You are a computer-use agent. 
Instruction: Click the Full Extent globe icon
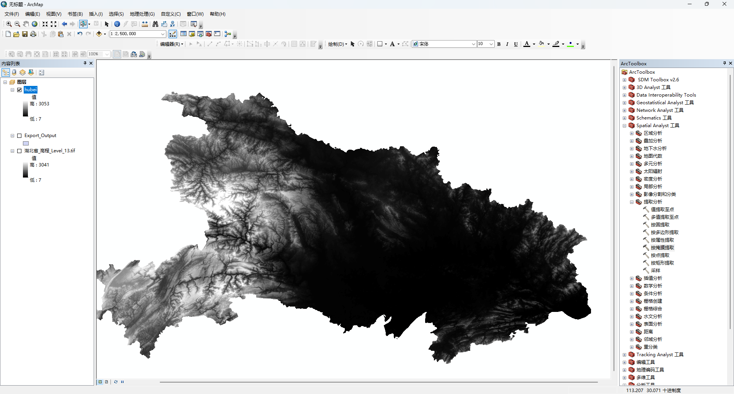[x=34, y=24]
